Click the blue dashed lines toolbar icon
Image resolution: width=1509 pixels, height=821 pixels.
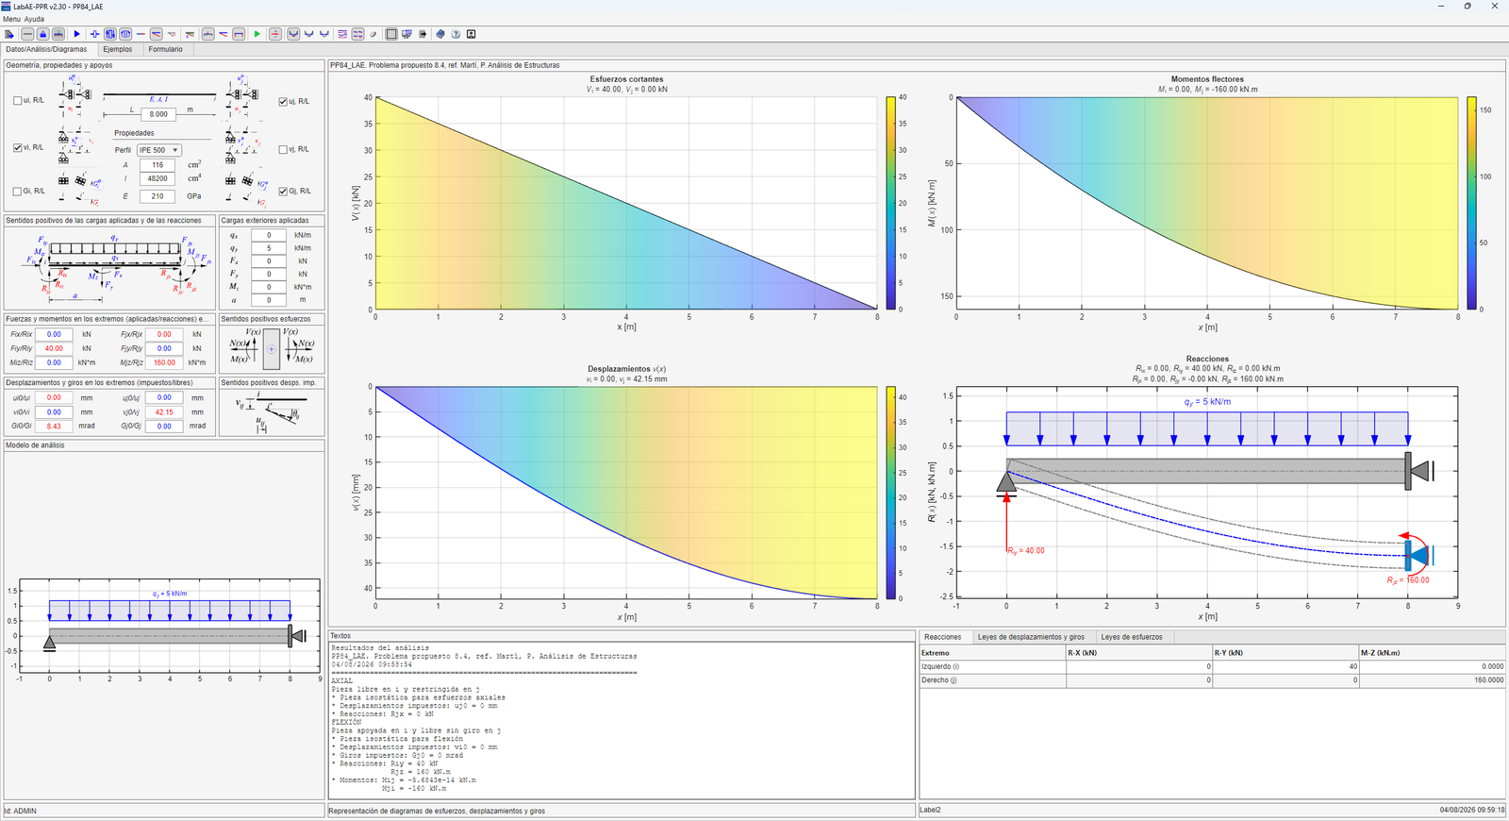click(x=357, y=34)
